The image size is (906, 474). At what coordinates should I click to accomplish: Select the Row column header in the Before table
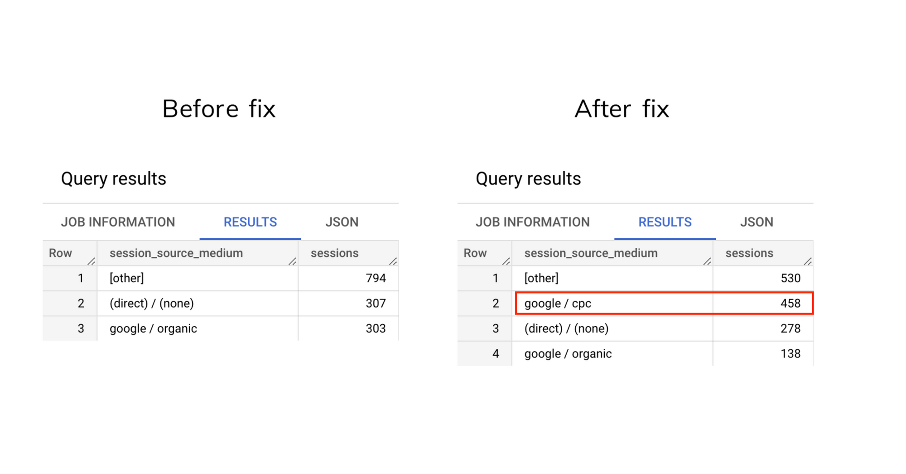click(60, 253)
